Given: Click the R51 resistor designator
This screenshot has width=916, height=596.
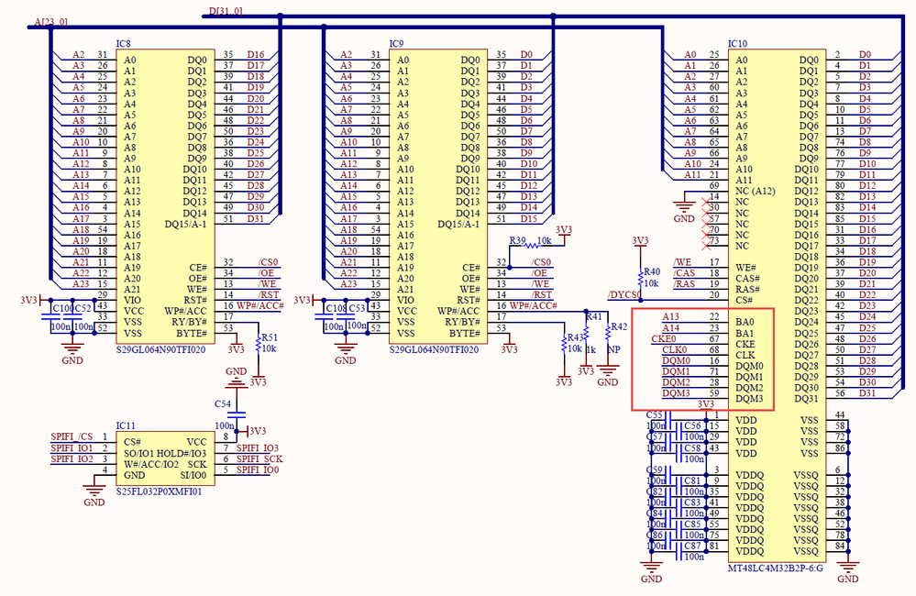Looking at the screenshot, I should coord(270,337).
